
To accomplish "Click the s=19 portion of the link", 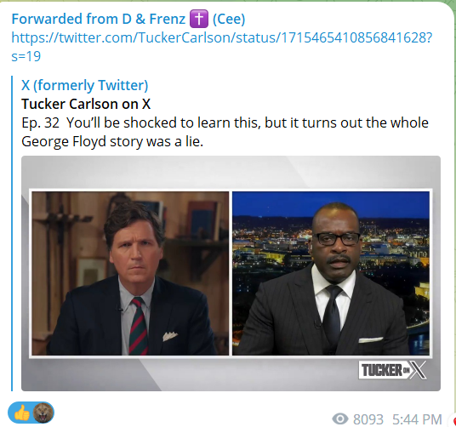I will [26, 56].
